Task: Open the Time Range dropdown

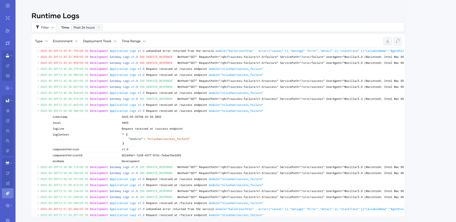Action: [134, 41]
